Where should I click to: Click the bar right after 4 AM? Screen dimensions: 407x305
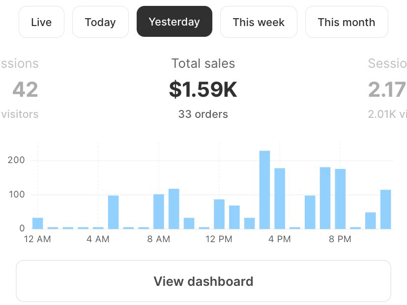[x=114, y=212]
